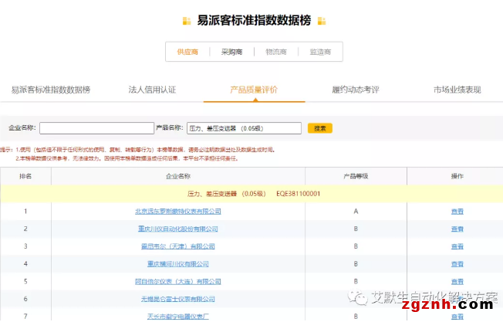Click rank number 4 cell

(x=25, y=264)
